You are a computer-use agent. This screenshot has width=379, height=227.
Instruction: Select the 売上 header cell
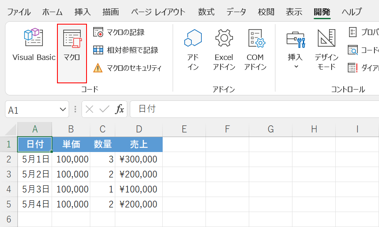pos(139,144)
